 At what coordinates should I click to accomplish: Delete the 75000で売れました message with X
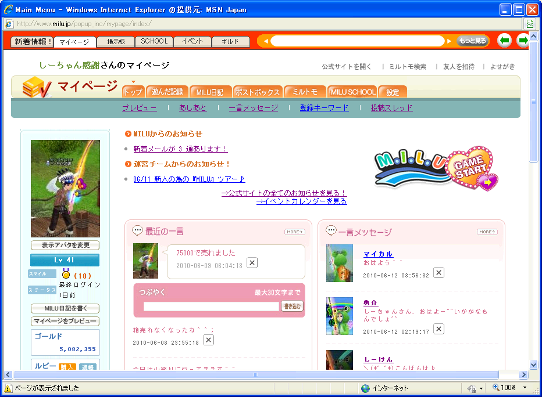tap(252, 262)
